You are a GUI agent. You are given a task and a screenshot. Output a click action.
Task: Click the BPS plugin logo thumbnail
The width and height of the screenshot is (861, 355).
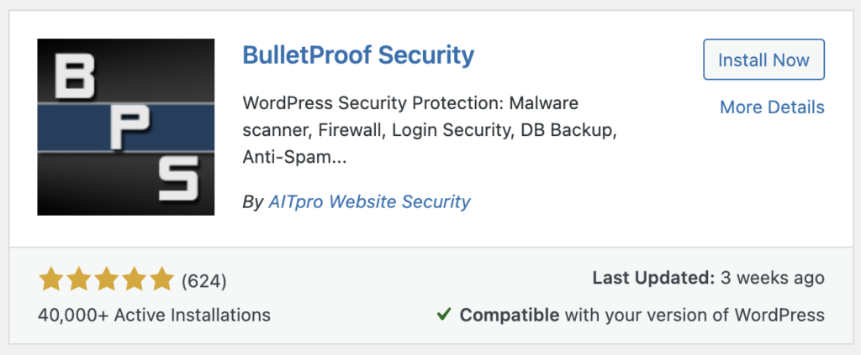[126, 127]
